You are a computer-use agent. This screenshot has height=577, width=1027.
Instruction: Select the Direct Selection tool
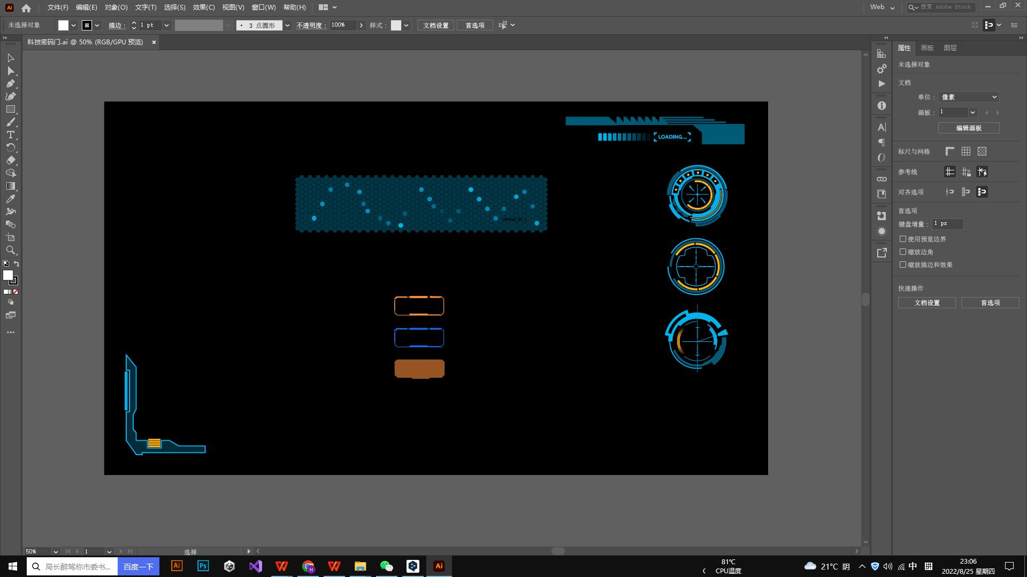11,71
